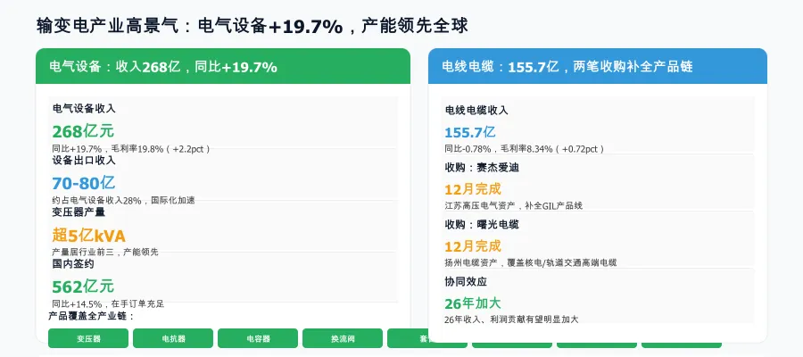The image size is (803, 357).
Task: Click 12月完成 under 收购：赛杰爱迪
Action: tap(473, 189)
